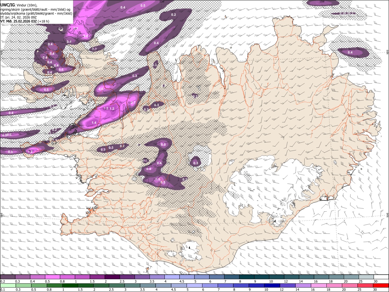Screen dimensions: 389x292
Task: Click the bright red 30 swatch in bottom legend
Action: [x=380, y=285]
